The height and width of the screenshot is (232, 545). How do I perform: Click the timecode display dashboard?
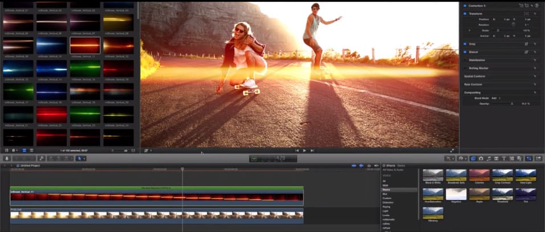click(273, 158)
